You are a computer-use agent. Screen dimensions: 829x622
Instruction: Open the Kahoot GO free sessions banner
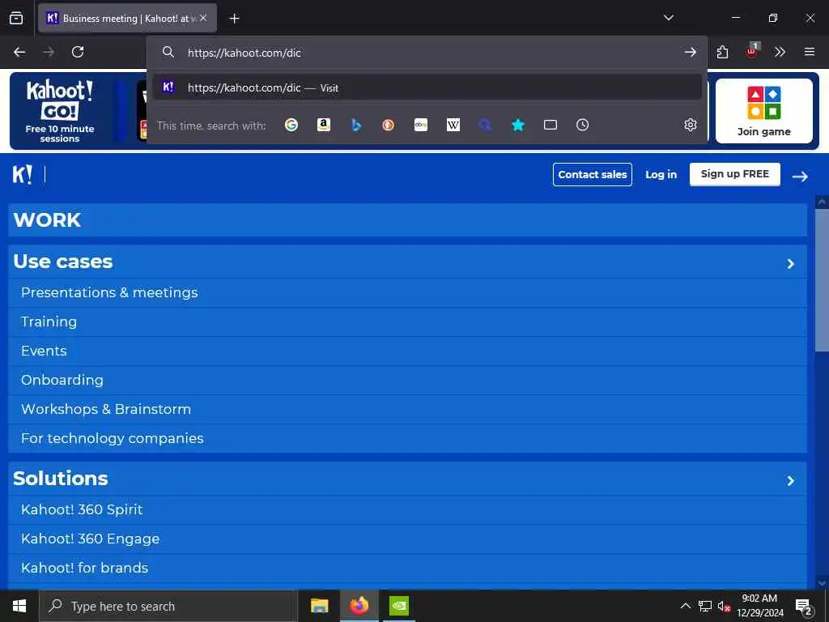coord(60,111)
